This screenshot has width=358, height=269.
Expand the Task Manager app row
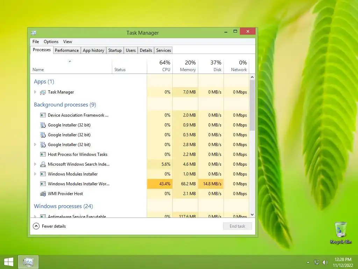(35, 92)
